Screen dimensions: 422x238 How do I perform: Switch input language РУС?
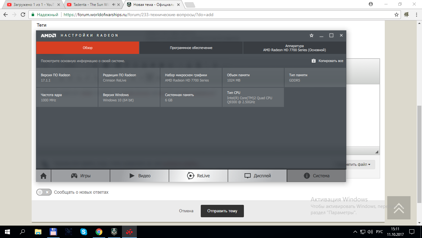(x=379, y=231)
